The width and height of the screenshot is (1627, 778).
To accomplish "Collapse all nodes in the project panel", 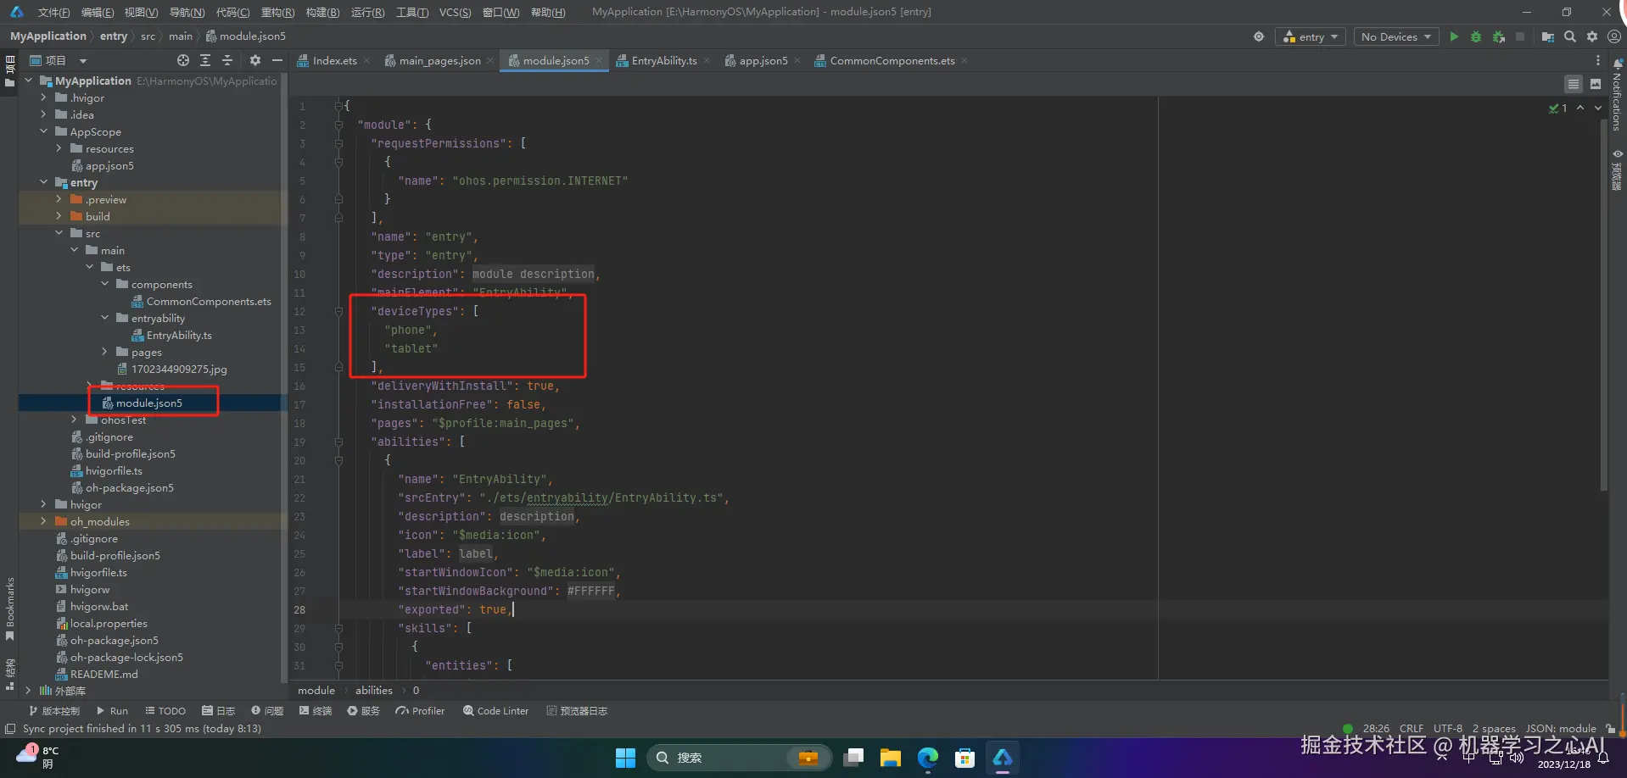I will 227,60.
